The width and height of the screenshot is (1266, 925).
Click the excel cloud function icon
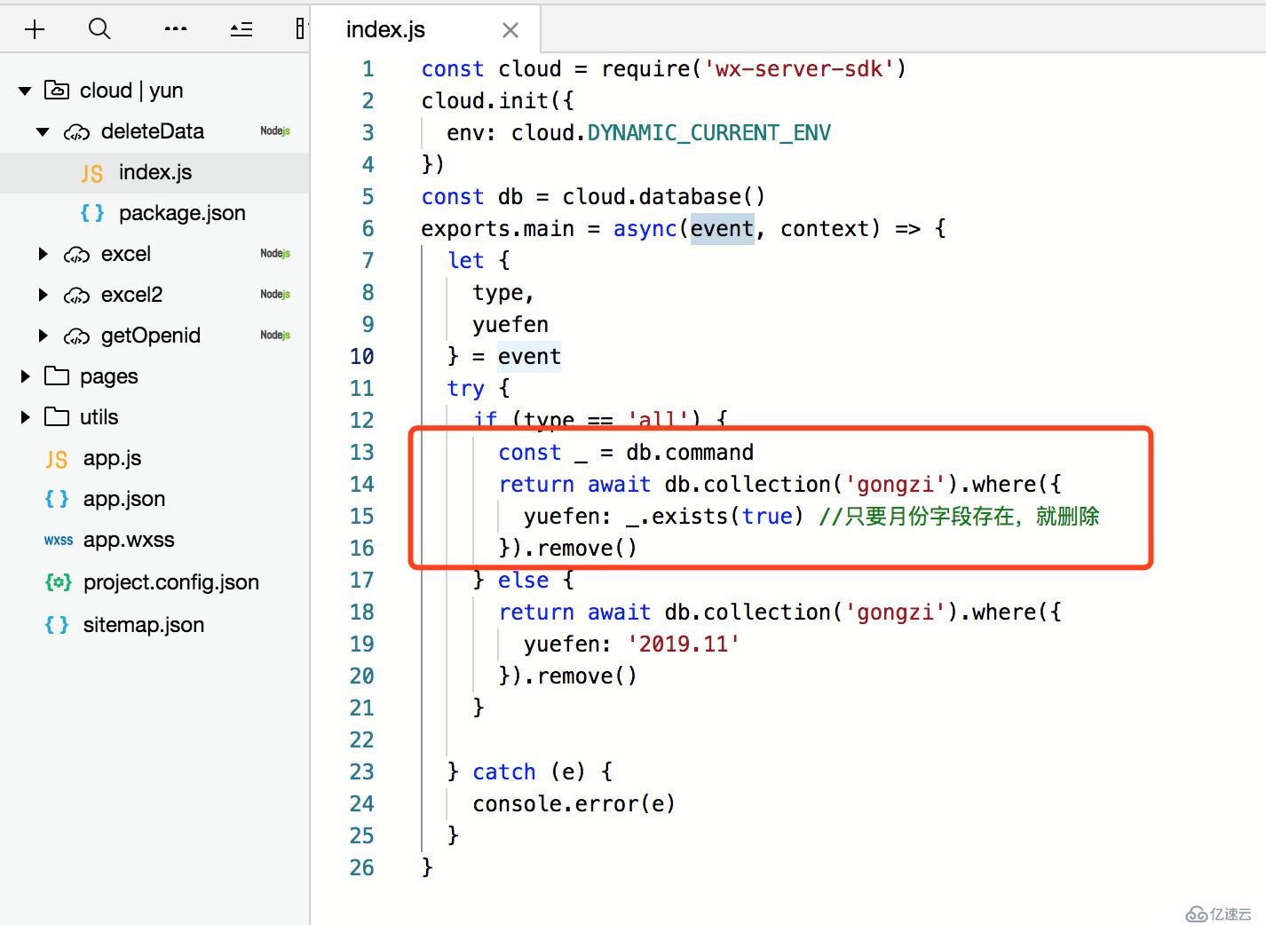tap(76, 255)
